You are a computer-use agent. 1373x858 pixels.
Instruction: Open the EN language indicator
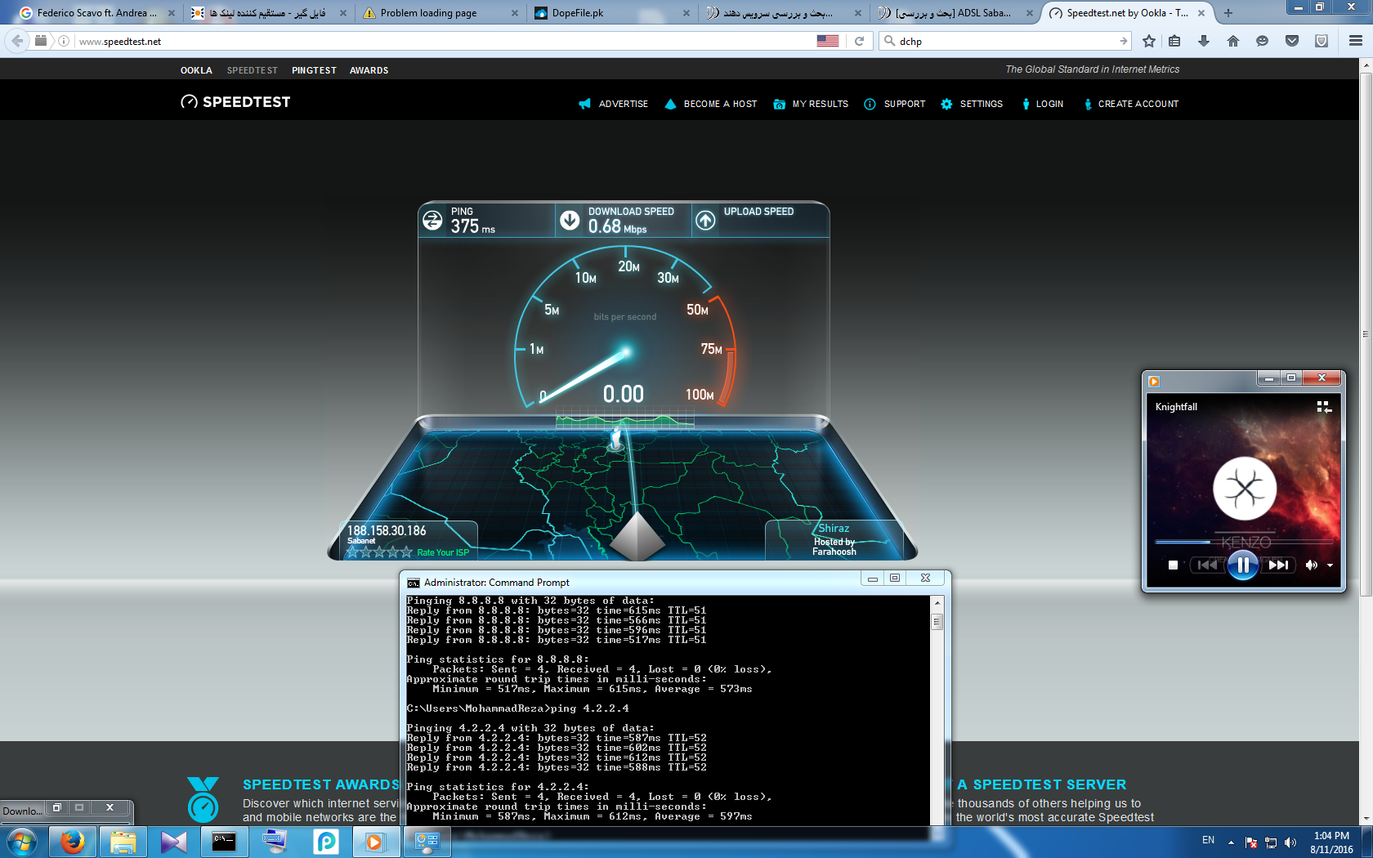pyautogui.click(x=1208, y=840)
